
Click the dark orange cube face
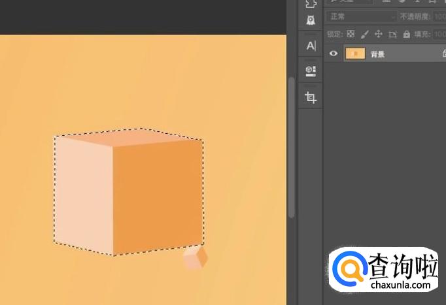(158, 196)
